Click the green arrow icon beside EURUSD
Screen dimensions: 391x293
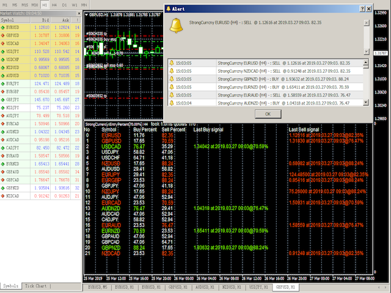click(x=4, y=27)
